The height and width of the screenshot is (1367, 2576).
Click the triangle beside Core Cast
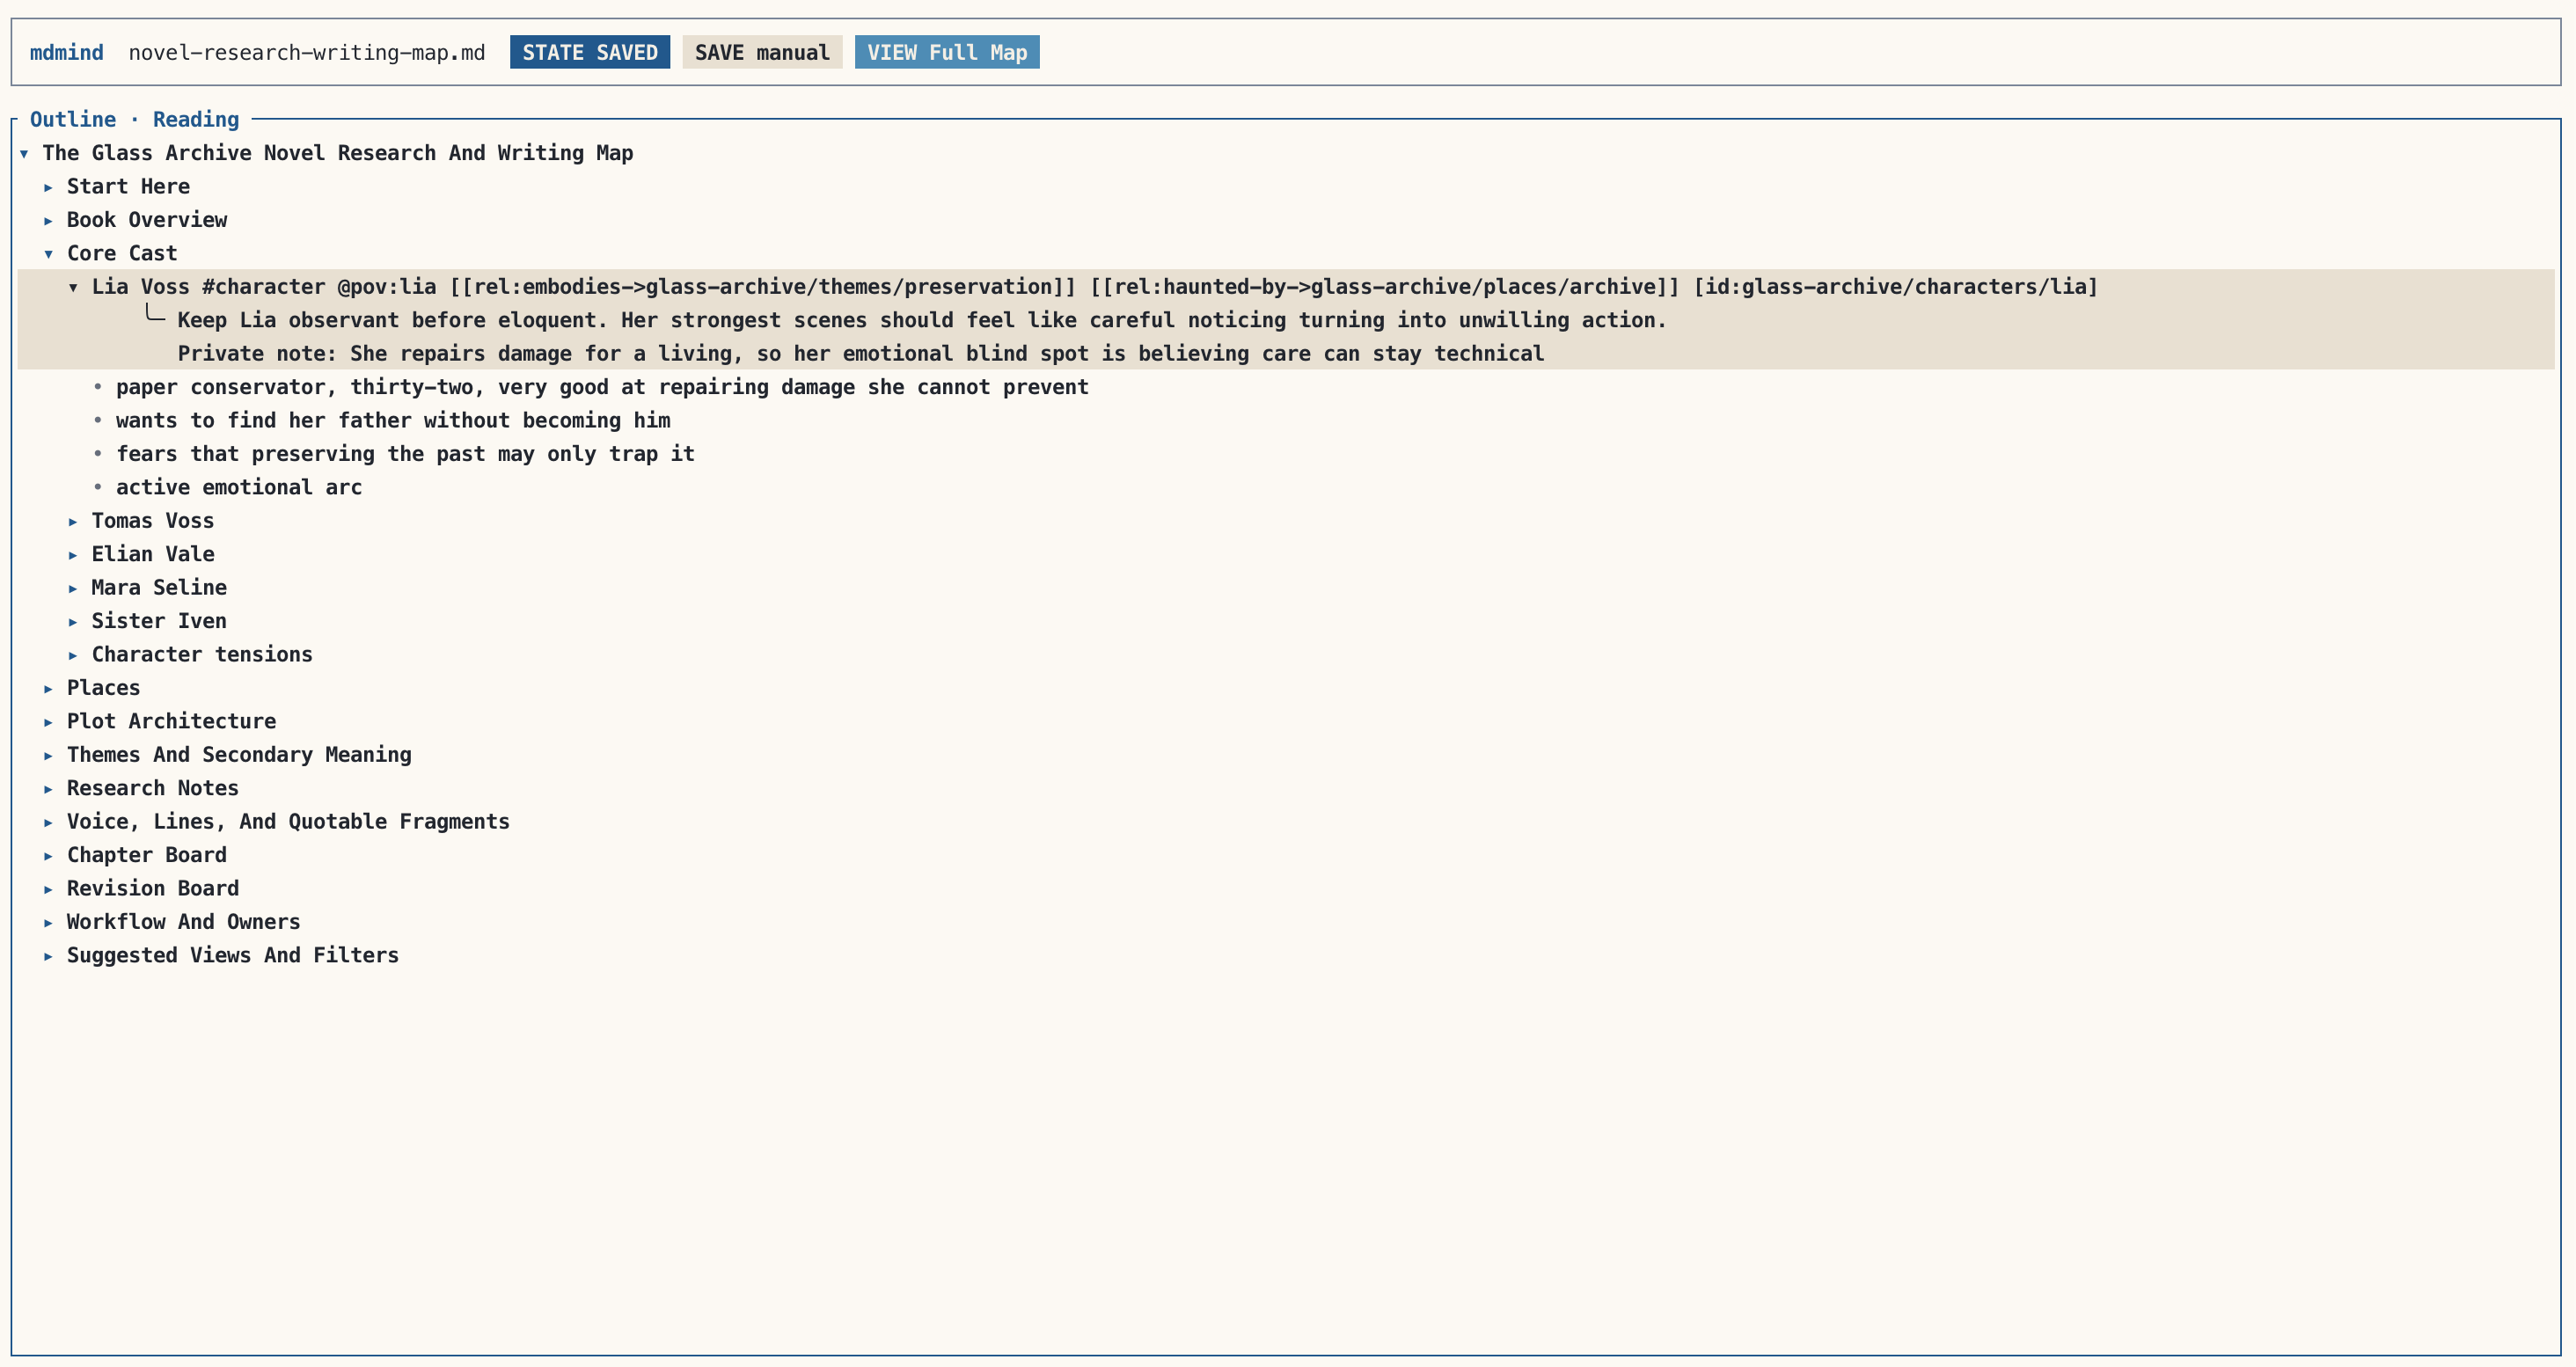click(49, 254)
